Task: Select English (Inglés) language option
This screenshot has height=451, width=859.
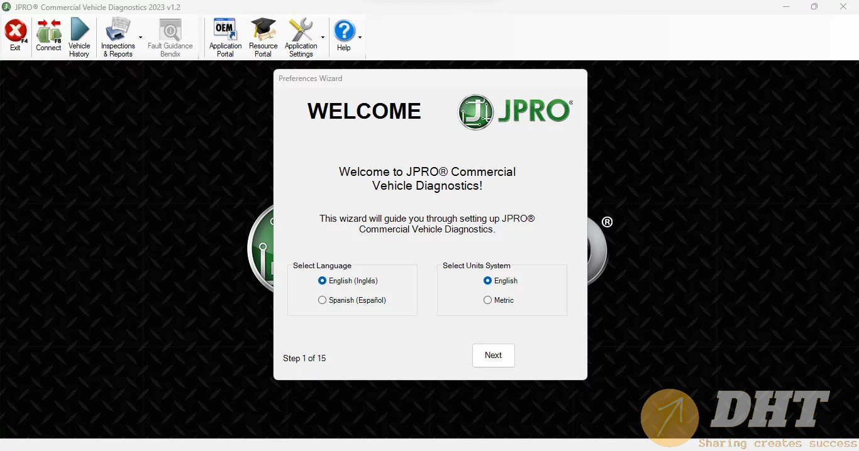Action: [x=323, y=281]
